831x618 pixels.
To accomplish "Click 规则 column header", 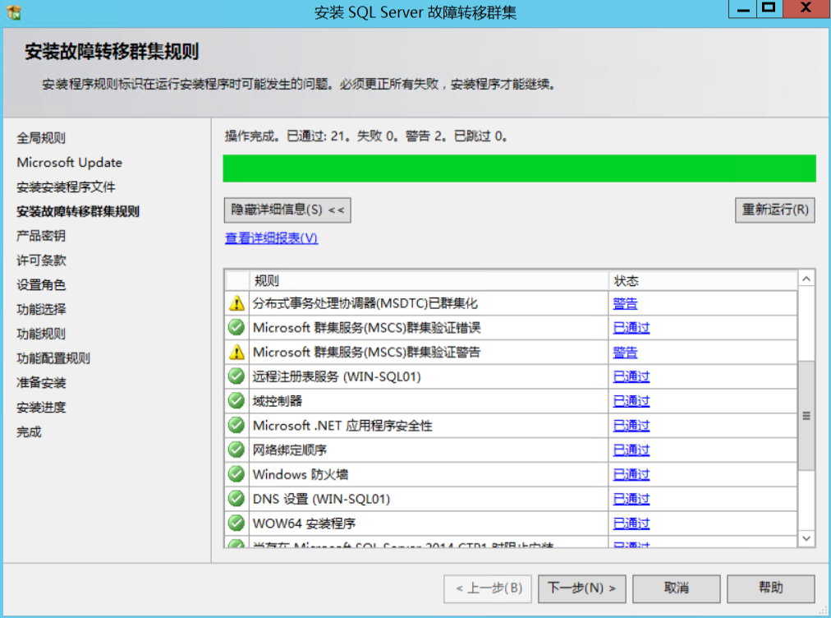I will [429, 280].
